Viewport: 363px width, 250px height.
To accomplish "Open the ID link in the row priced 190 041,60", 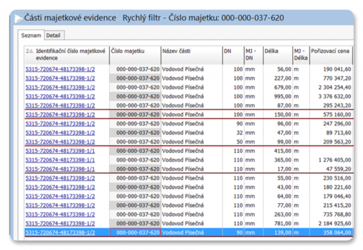I will point(60,69).
